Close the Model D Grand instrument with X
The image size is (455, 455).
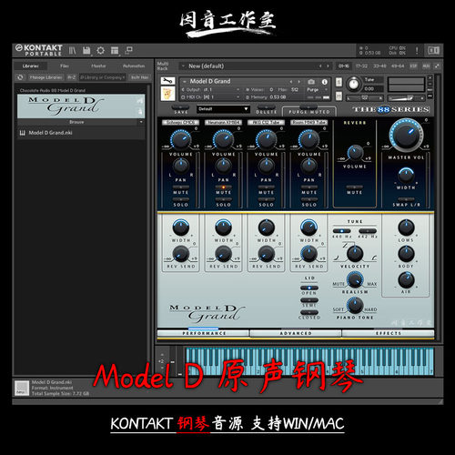tap(430, 78)
